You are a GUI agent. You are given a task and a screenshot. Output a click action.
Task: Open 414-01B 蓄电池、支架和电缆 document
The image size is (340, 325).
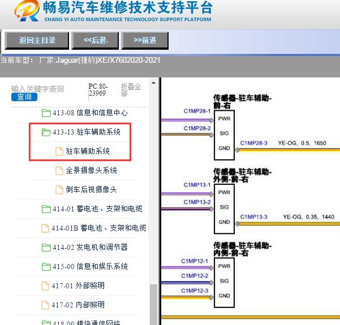[98, 228]
